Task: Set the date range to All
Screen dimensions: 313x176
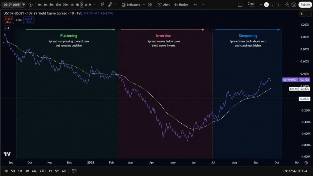Action: point(64,171)
